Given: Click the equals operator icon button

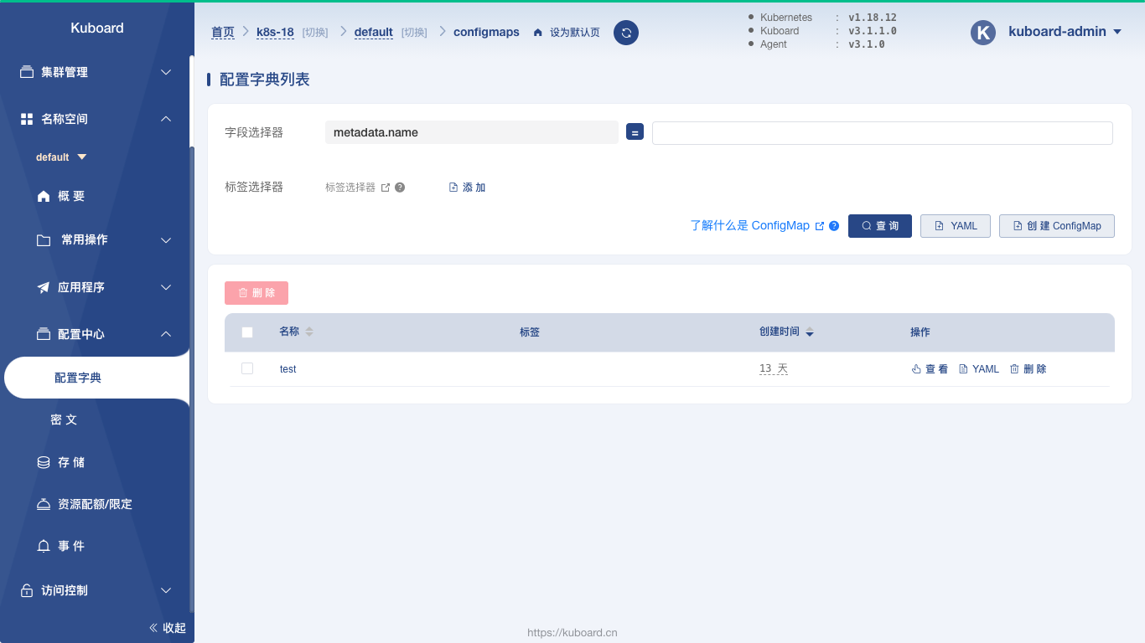Looking at the screenshot, I should pos(635,132).
